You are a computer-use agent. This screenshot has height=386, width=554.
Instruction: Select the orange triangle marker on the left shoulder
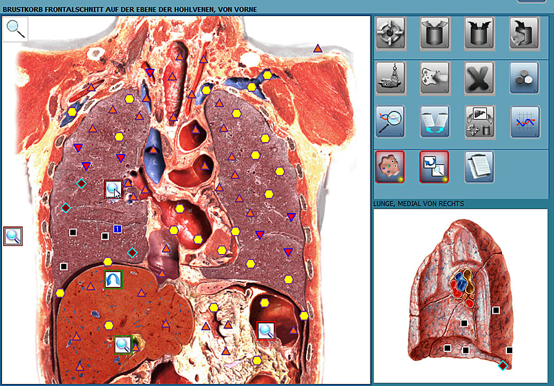(318, 48)
